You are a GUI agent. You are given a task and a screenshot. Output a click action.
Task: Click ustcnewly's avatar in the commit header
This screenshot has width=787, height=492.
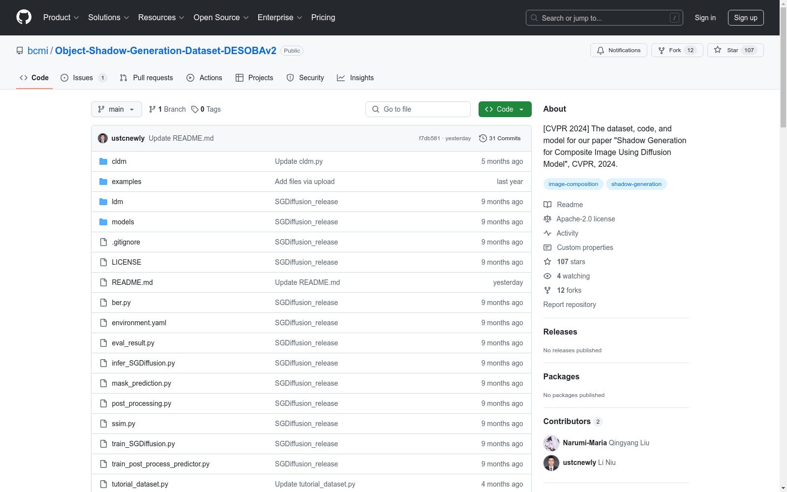pos(103,138)
